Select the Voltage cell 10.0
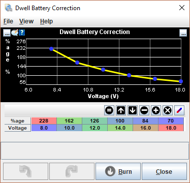This screenshot has height=183, width=190. [x=69, y=128]
